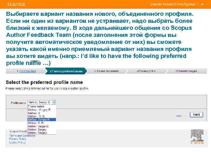Open the Profile name dropdown arrow
211x158 pixels.
point(54,102)
